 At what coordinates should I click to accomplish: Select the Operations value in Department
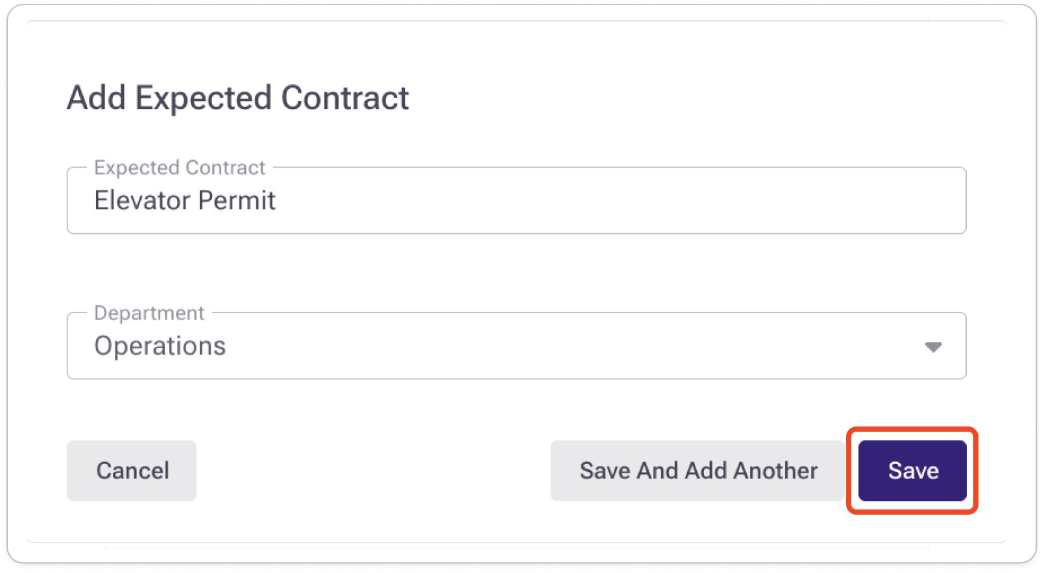(x=160, y=346)
